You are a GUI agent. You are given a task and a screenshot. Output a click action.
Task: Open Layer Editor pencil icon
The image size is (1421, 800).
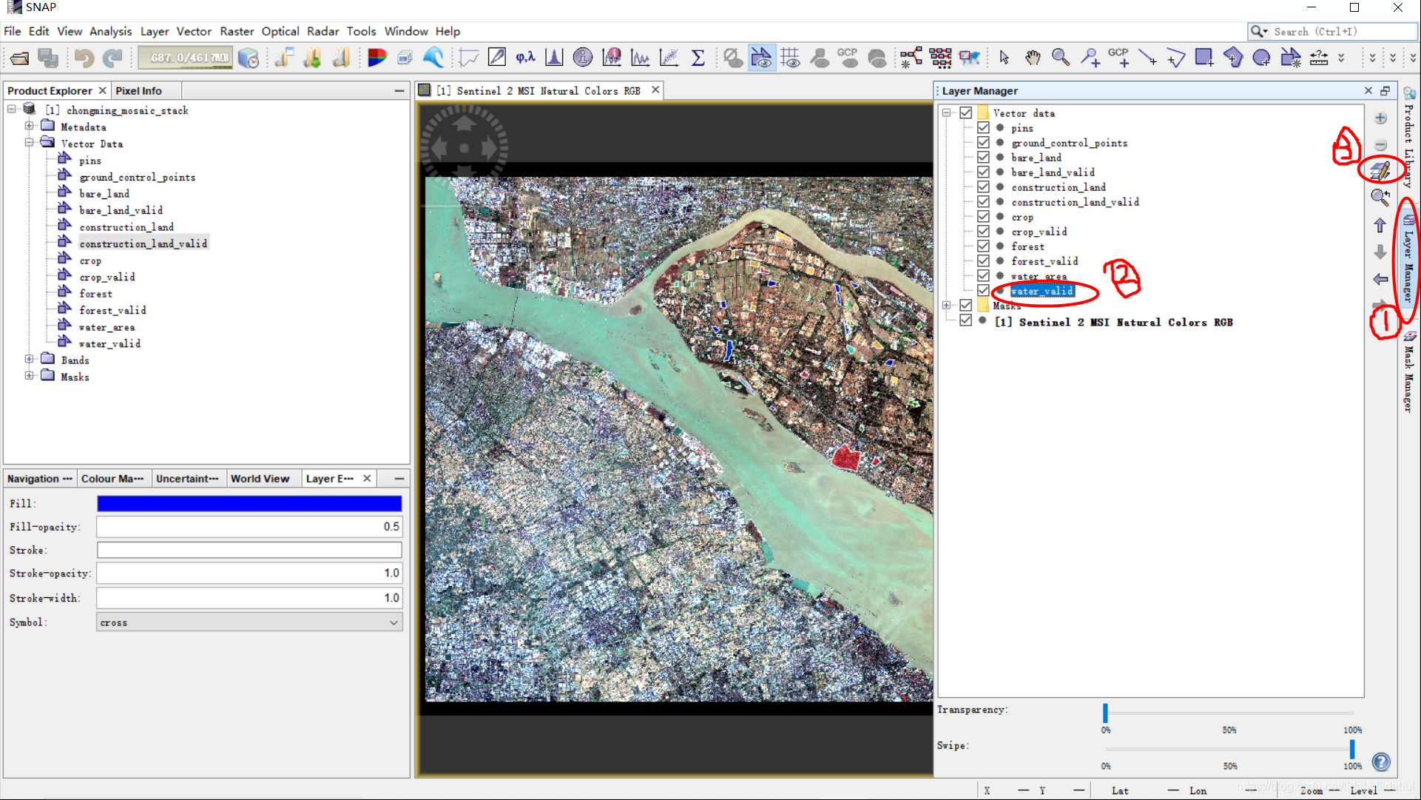(1380, 171)
